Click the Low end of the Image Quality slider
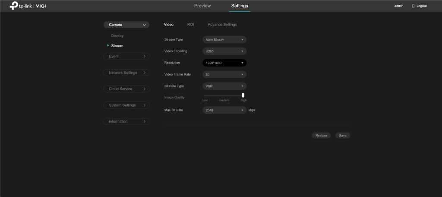The image size is (442, 197). click(205, 100)
